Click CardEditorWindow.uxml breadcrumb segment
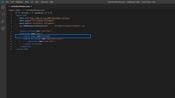 click(35, 10)
